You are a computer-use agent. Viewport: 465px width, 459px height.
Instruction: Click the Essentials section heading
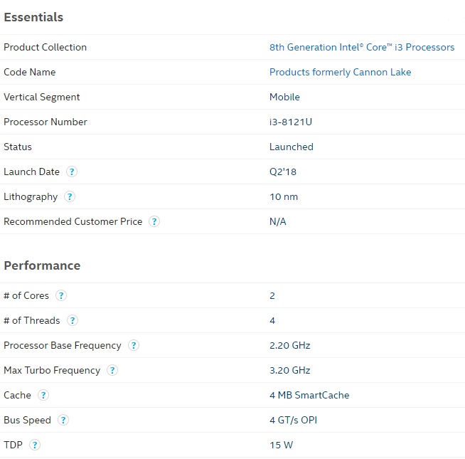pos(33,17)
